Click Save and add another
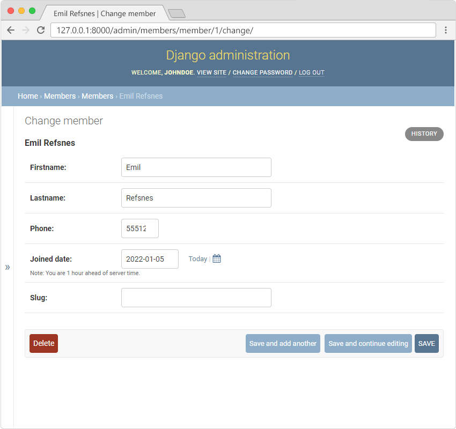456x429 pixels. 283,343
